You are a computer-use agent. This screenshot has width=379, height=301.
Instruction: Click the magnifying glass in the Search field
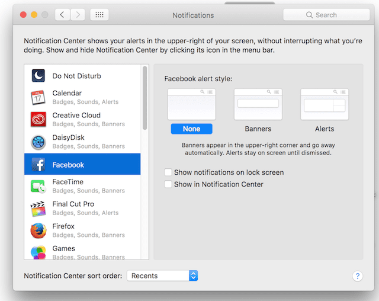(309, 15)
